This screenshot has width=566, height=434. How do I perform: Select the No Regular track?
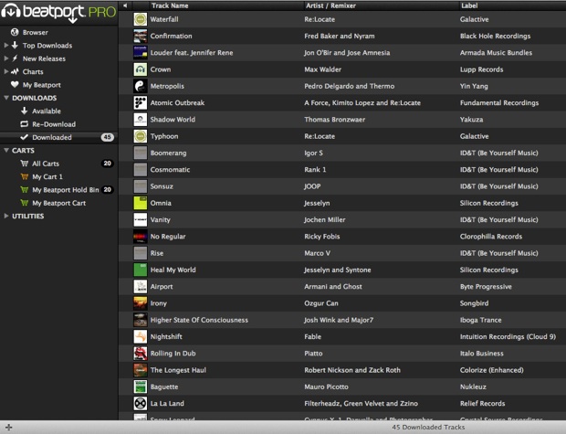point(342,237)
